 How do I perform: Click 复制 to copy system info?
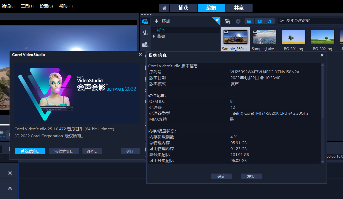[251, 176]
